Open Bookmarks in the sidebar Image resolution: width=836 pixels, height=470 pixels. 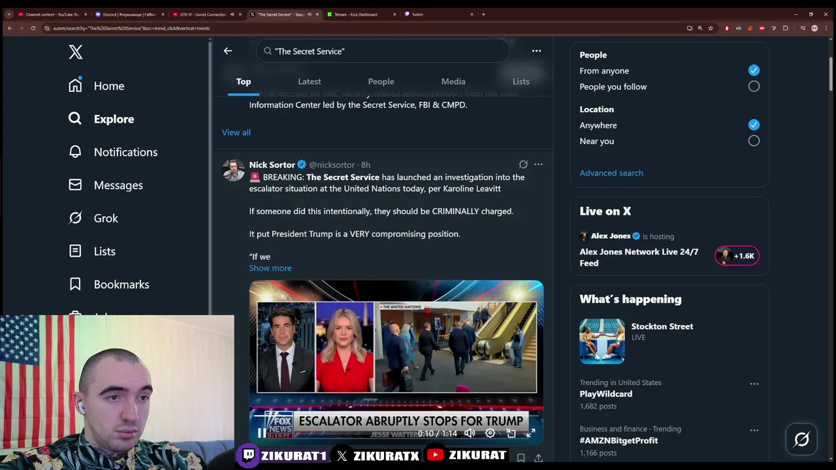[x=109, y=285]
